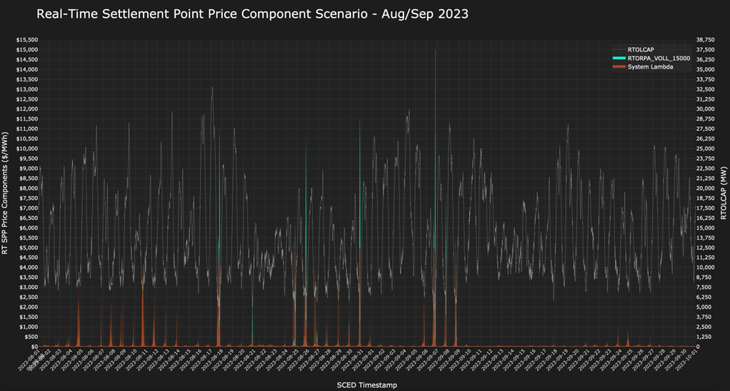
Task: Click the $0 left axis tick label
Action: coord(33,346)
